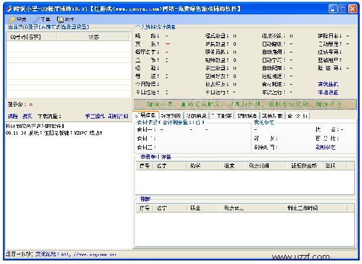Click the 刷新学艺 link
This screenshot has width=362, height=264.
[x=325, y=147]
